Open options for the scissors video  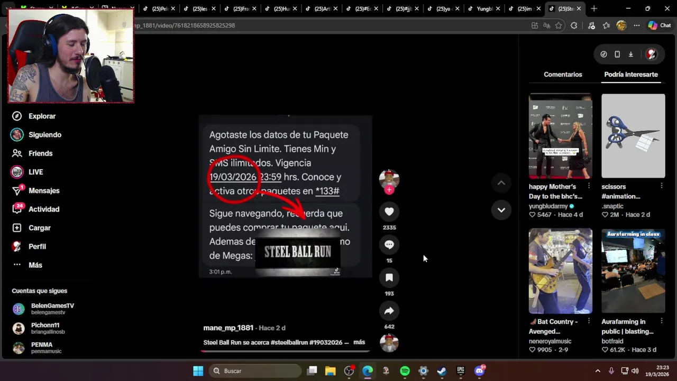pyautogui.click(x=661, y=186)
